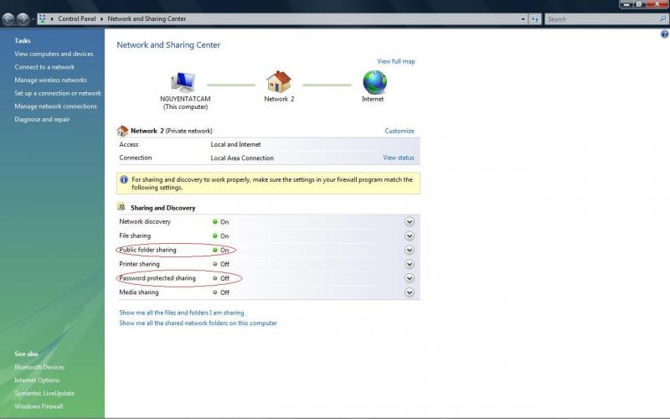Click the View full map link
The image size is (670, 419).
coord(395,61)
